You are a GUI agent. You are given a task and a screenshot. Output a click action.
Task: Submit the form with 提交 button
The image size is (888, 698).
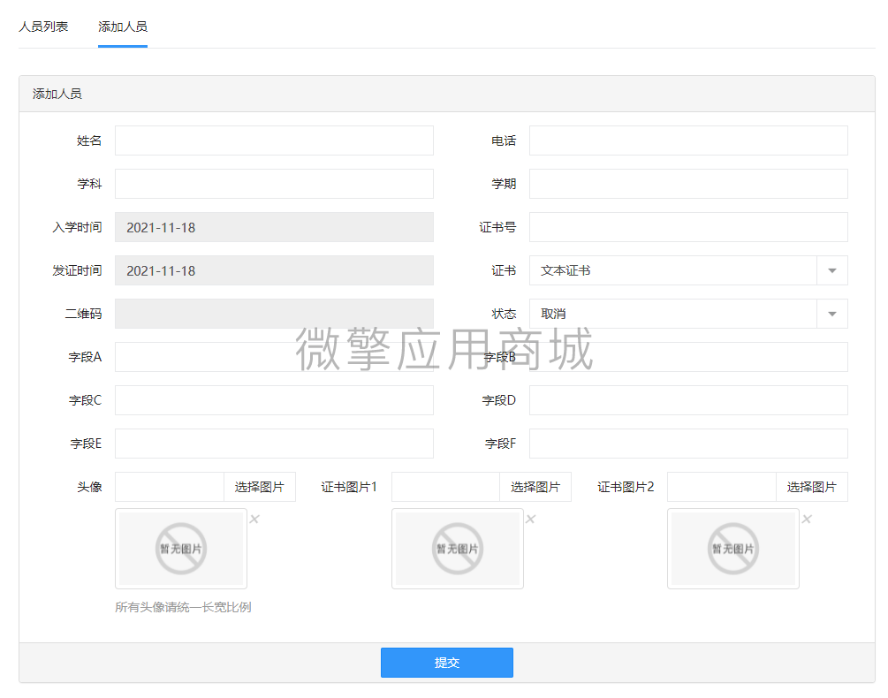pyautogui.click(x=447, y=663)
